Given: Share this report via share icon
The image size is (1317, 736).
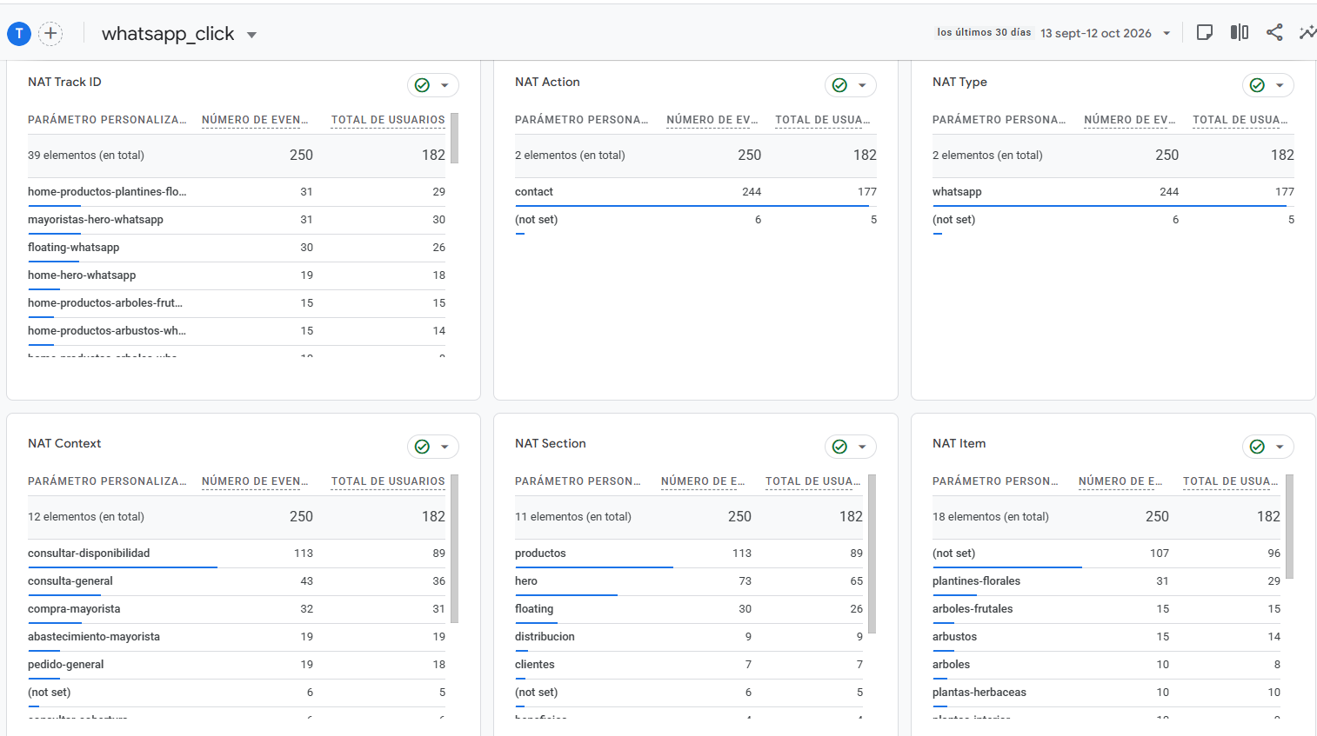Looking at the screenshot, I should pos(1274,33).
